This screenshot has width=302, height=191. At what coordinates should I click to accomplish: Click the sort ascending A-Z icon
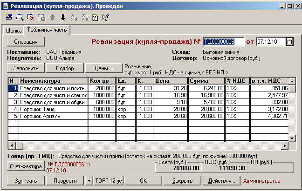pyautogui.click(x=74, y=18)
